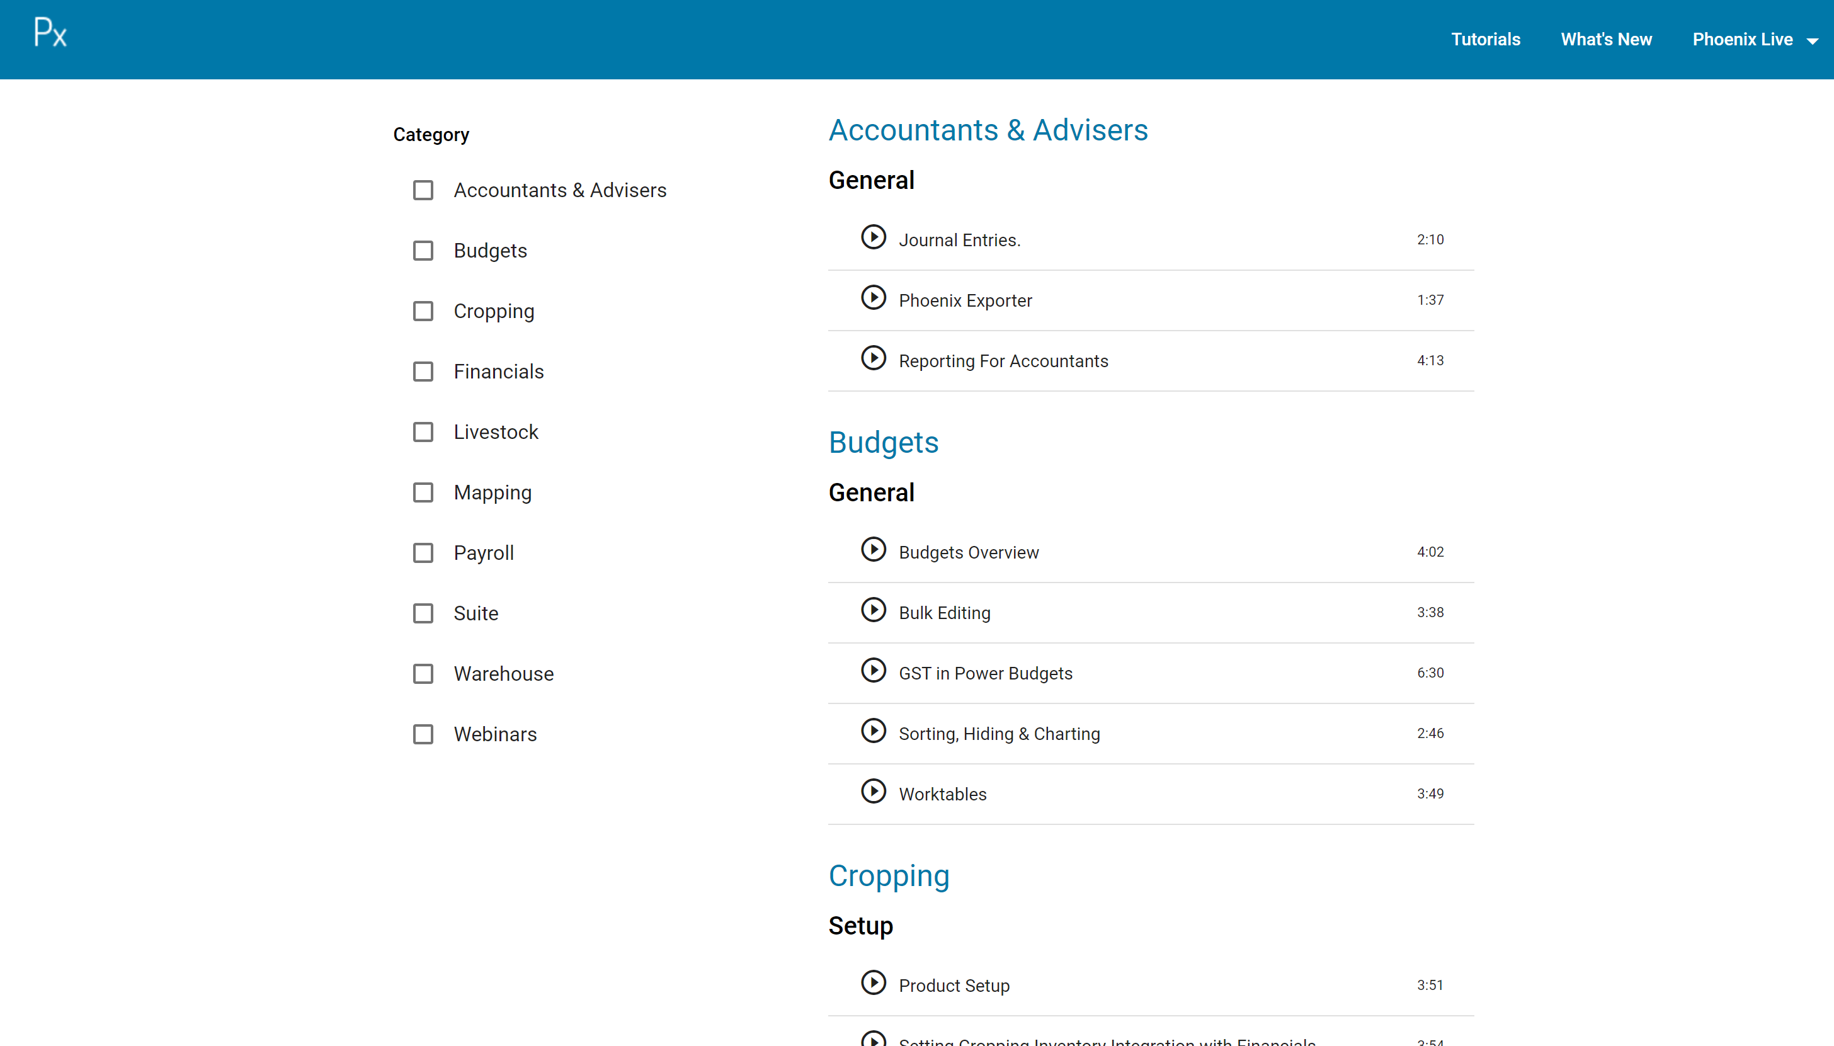Screen dimensions: 1834x1046
Task: Enable the Payroll category checkbox
Action: [x=423, y=552]
